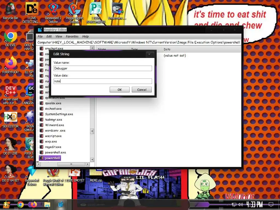
Task: Open the View menu in Registry Editor
Action: pyautogui.click(x=59, y=36)
